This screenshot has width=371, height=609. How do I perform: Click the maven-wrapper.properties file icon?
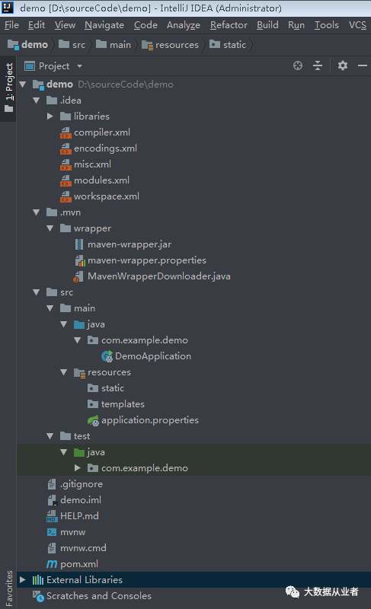click(x=80, y=260)
